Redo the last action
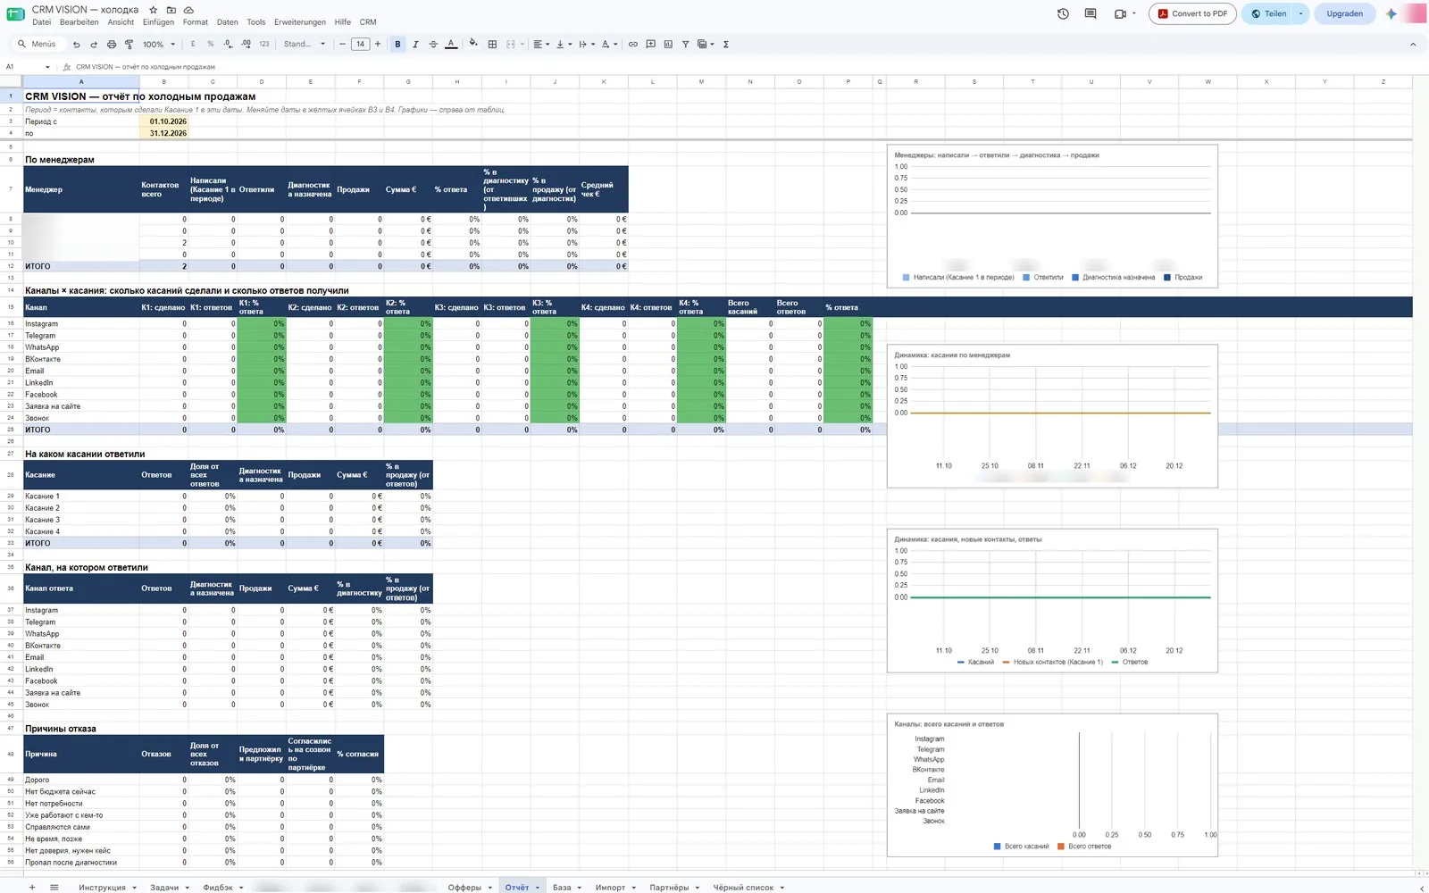 click(94, 44)
